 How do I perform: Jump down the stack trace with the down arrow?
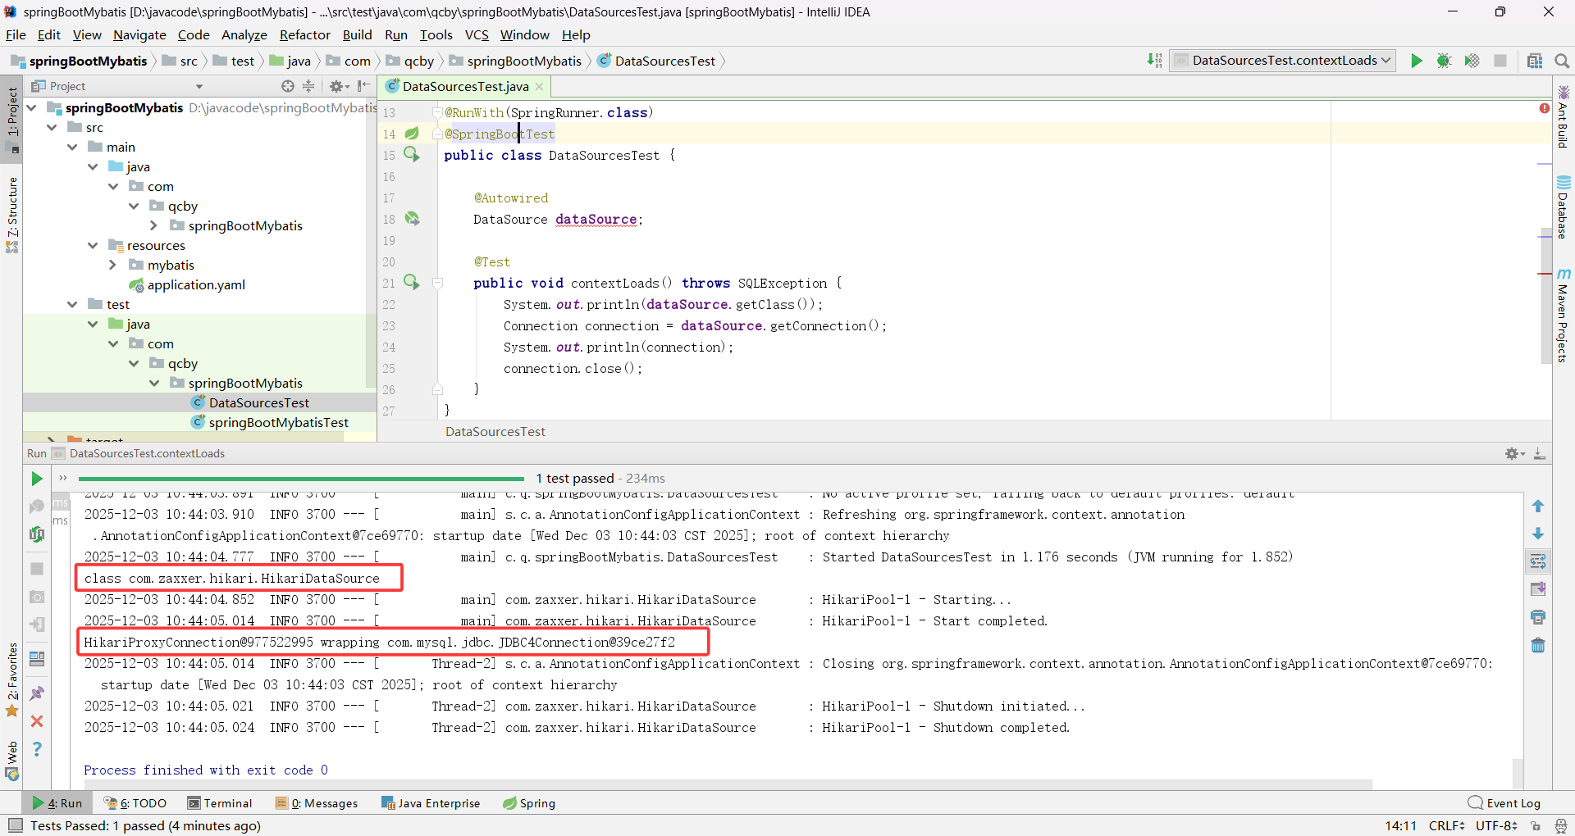point(1538,534)
